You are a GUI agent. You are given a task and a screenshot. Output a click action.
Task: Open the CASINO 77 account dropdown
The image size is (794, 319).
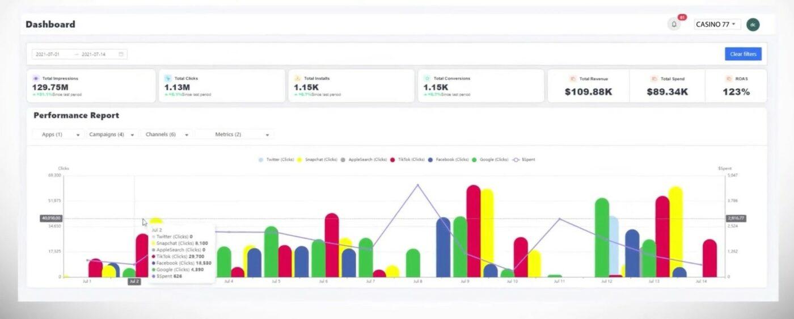(x=717, y=24)
